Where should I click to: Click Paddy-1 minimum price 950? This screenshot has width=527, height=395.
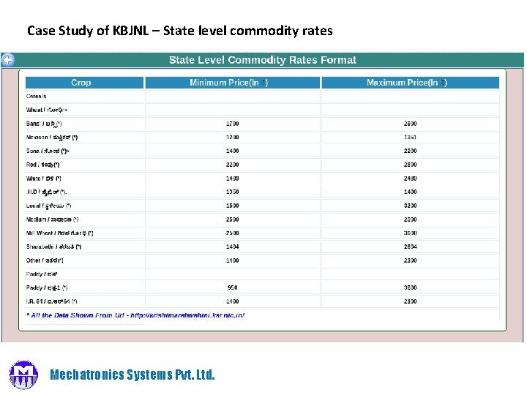point(232,287)
